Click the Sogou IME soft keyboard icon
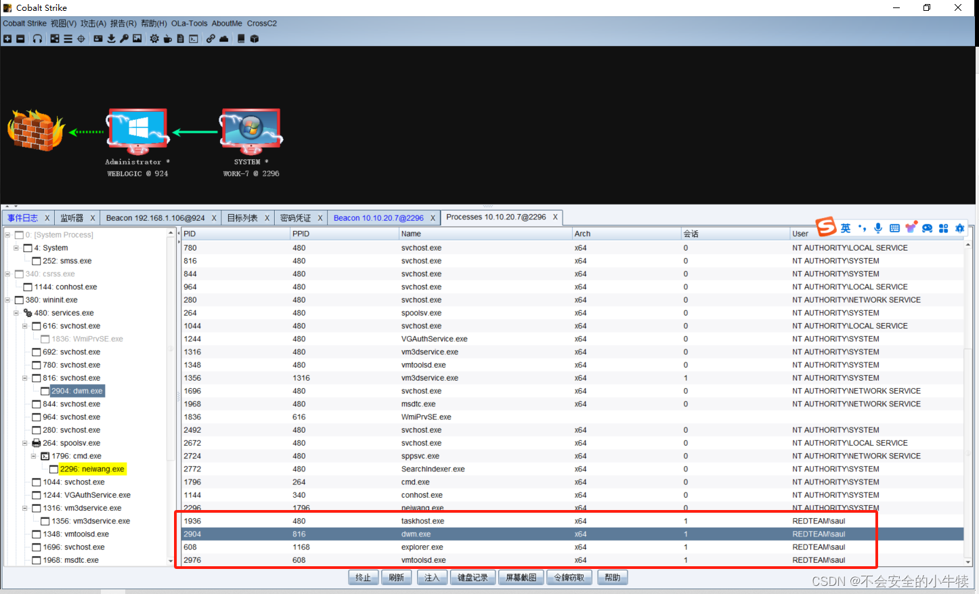Image resolution: width=979 pixels, height=594 pixels. coord(894,228)
